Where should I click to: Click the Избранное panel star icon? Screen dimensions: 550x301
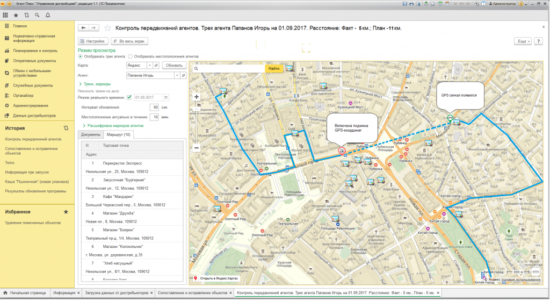(x=66, y=212)
